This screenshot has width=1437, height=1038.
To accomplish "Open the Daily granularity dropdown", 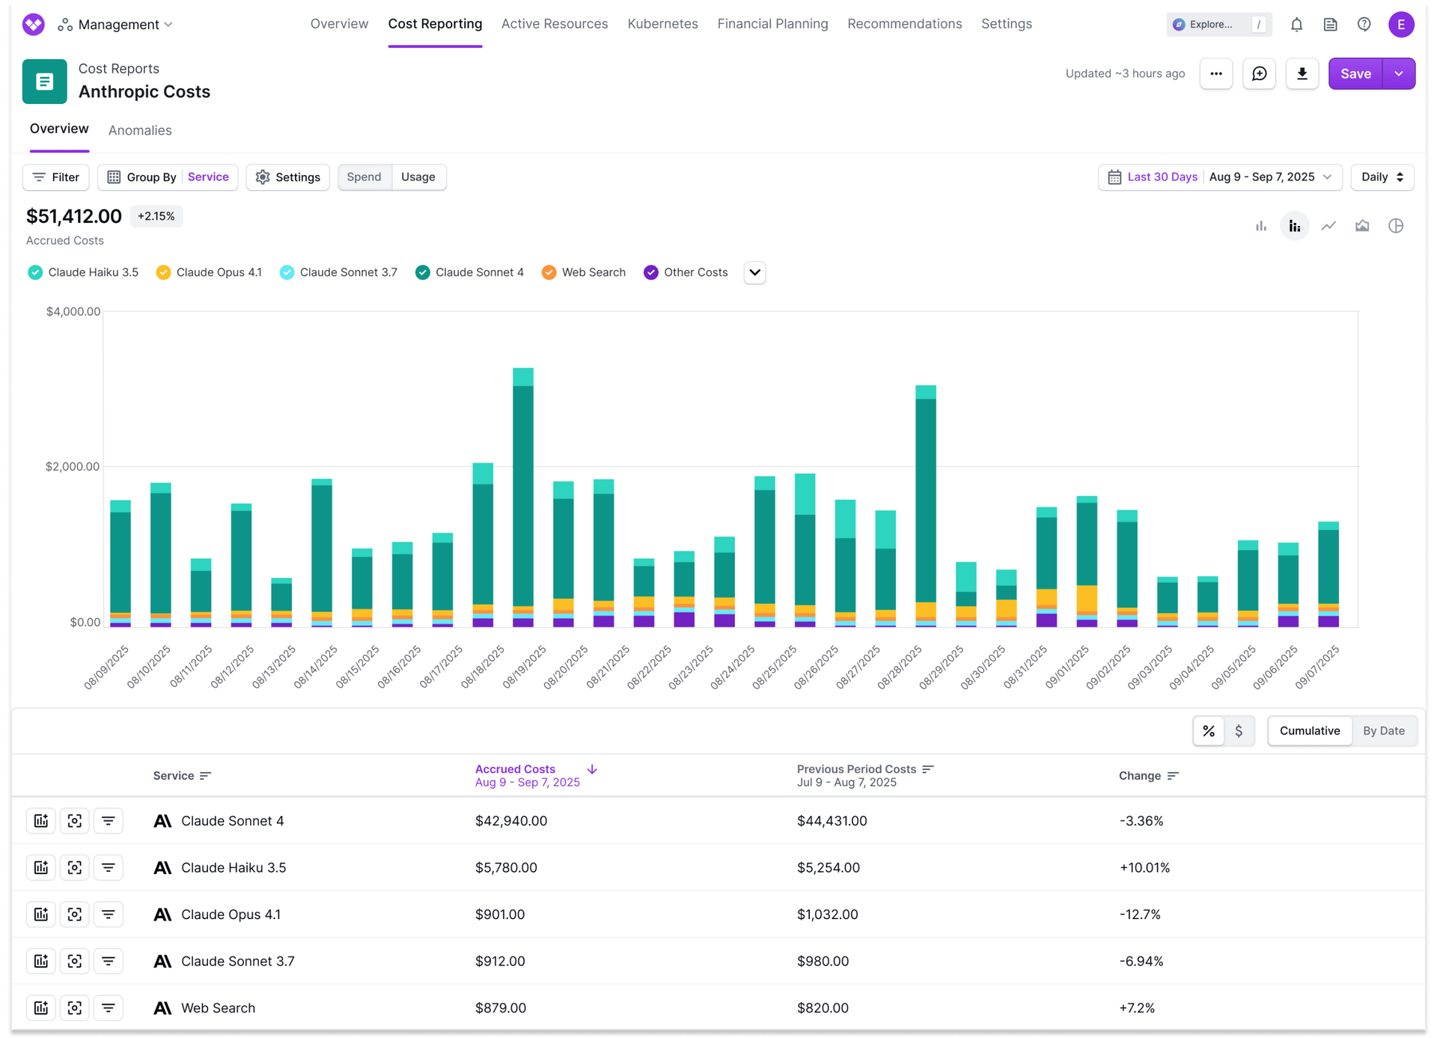I will pos(1382,177).
